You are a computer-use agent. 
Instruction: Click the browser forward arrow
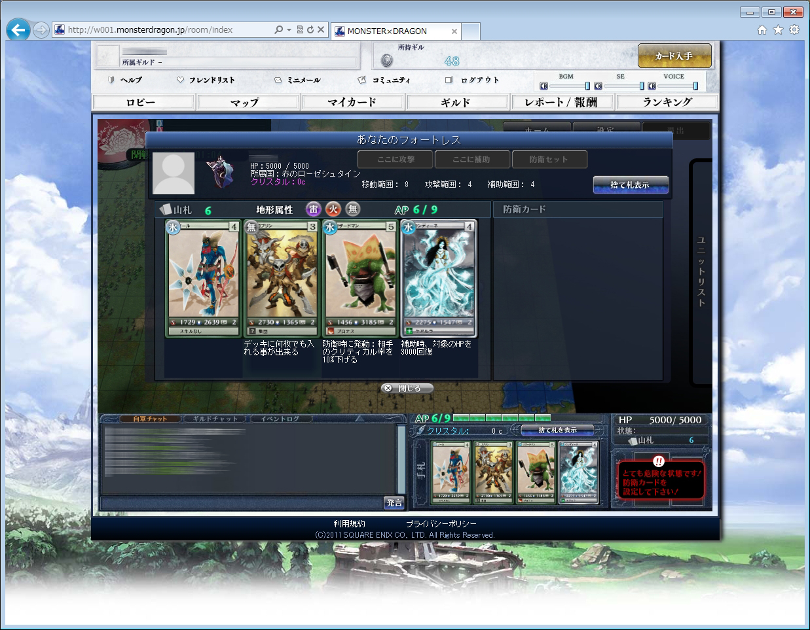(41, 30)
